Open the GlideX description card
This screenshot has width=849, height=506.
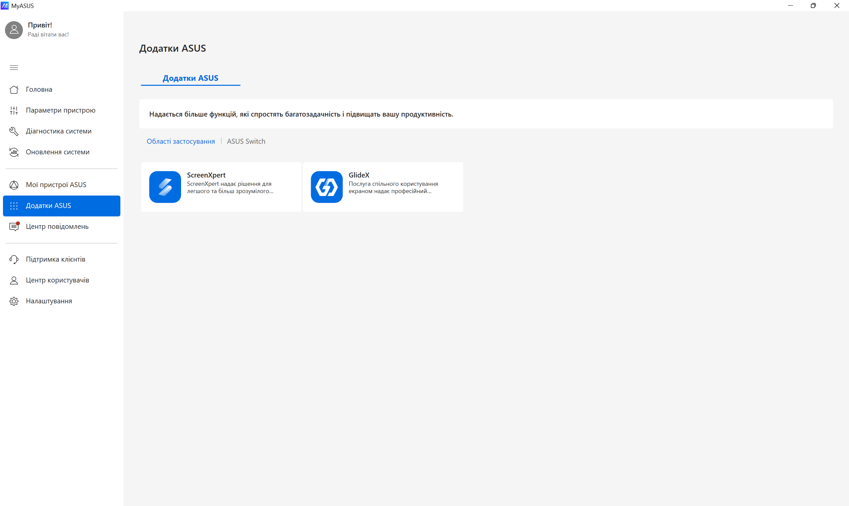pos(393,187)
